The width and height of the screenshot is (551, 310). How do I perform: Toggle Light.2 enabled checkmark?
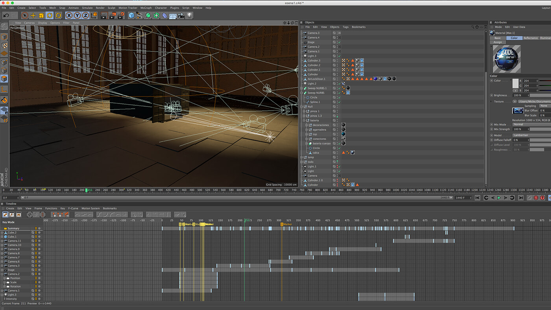click(339, 83)
